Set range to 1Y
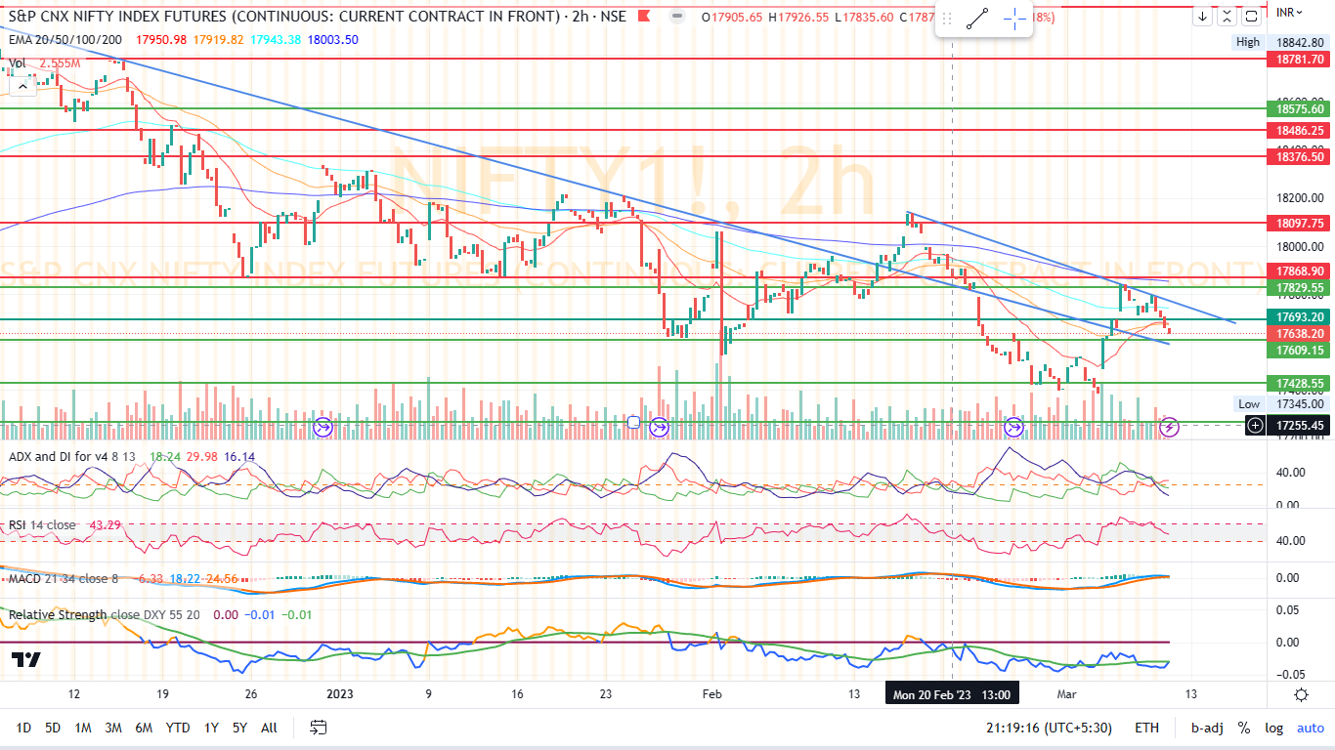Screen dimensions: 1335x750 pos(211,728)
